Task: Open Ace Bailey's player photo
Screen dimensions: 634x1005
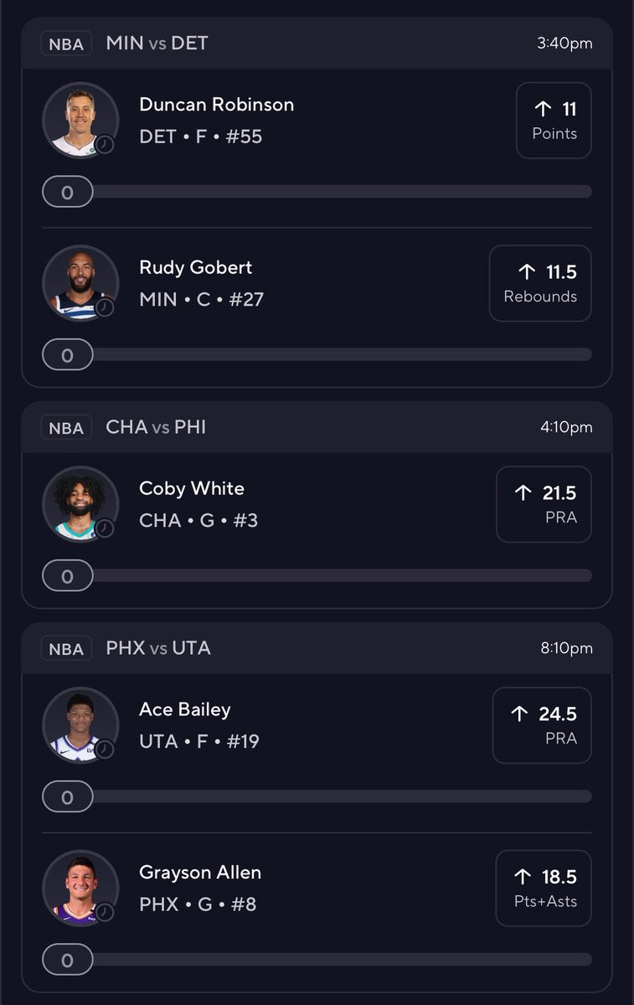Action: (80, 725)
